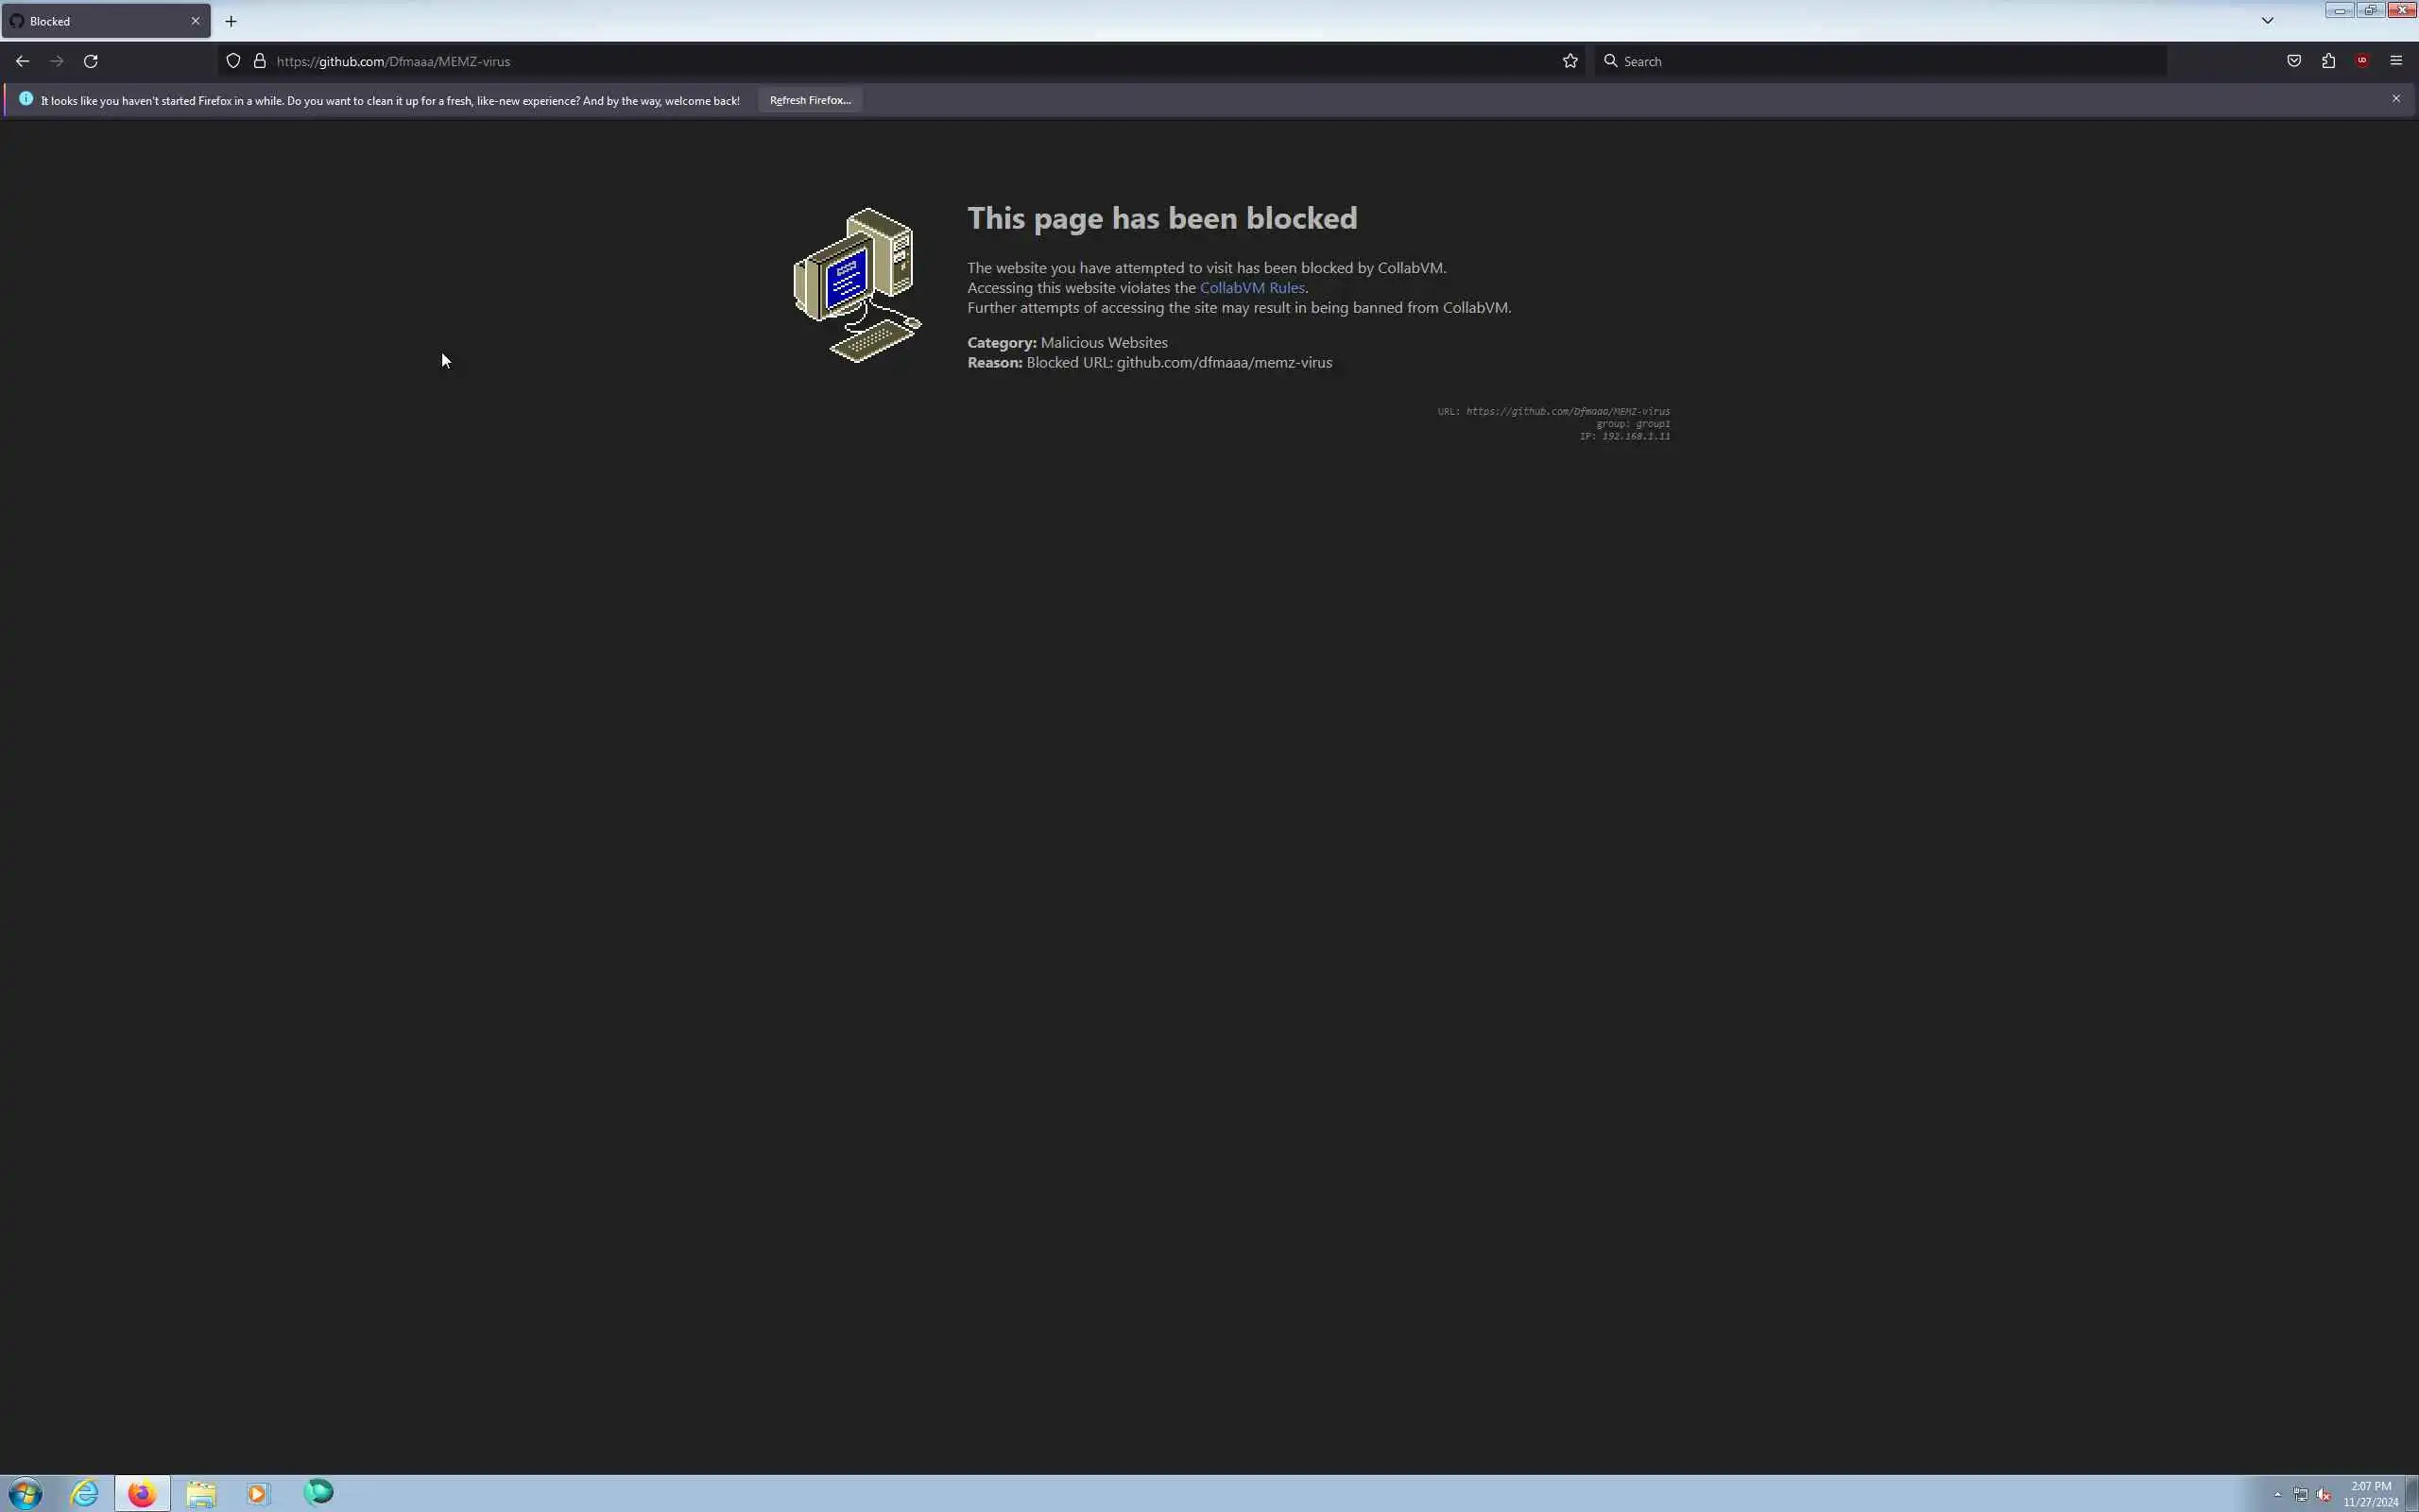Viewport: 2419px width, 1512px height.
Task: Open a new tab with plus button
Action: click(x=231, y=21)
